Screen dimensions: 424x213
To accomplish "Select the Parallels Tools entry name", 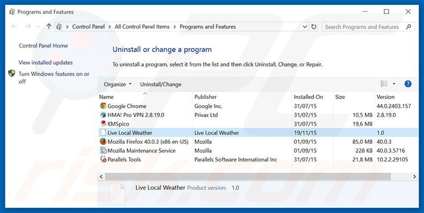I will (x=124, y=159).
